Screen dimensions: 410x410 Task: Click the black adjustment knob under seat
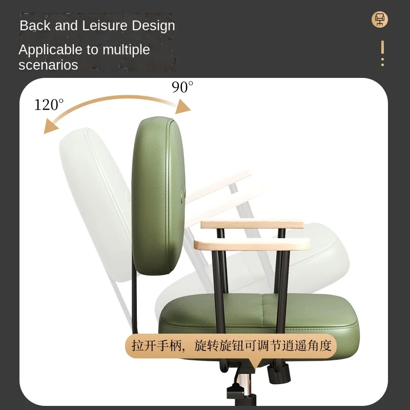pyautogui.click(x=279, y=374)
